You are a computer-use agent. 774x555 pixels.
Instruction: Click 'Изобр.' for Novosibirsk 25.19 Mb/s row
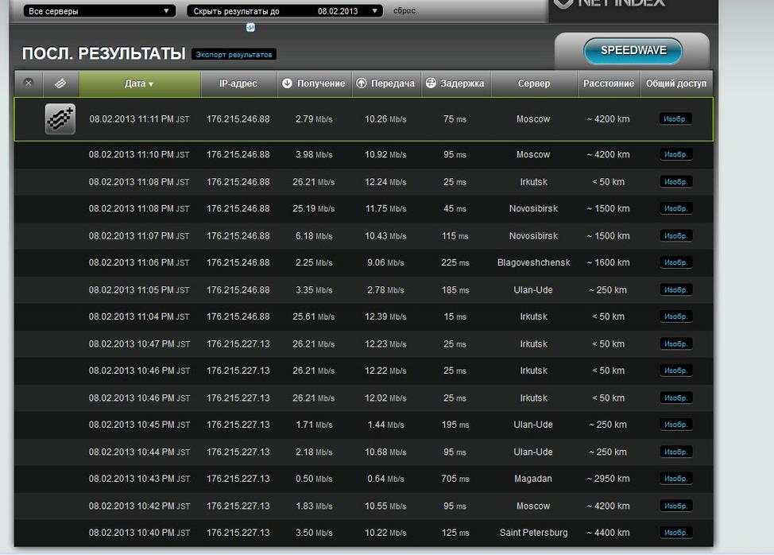point(675,208)
